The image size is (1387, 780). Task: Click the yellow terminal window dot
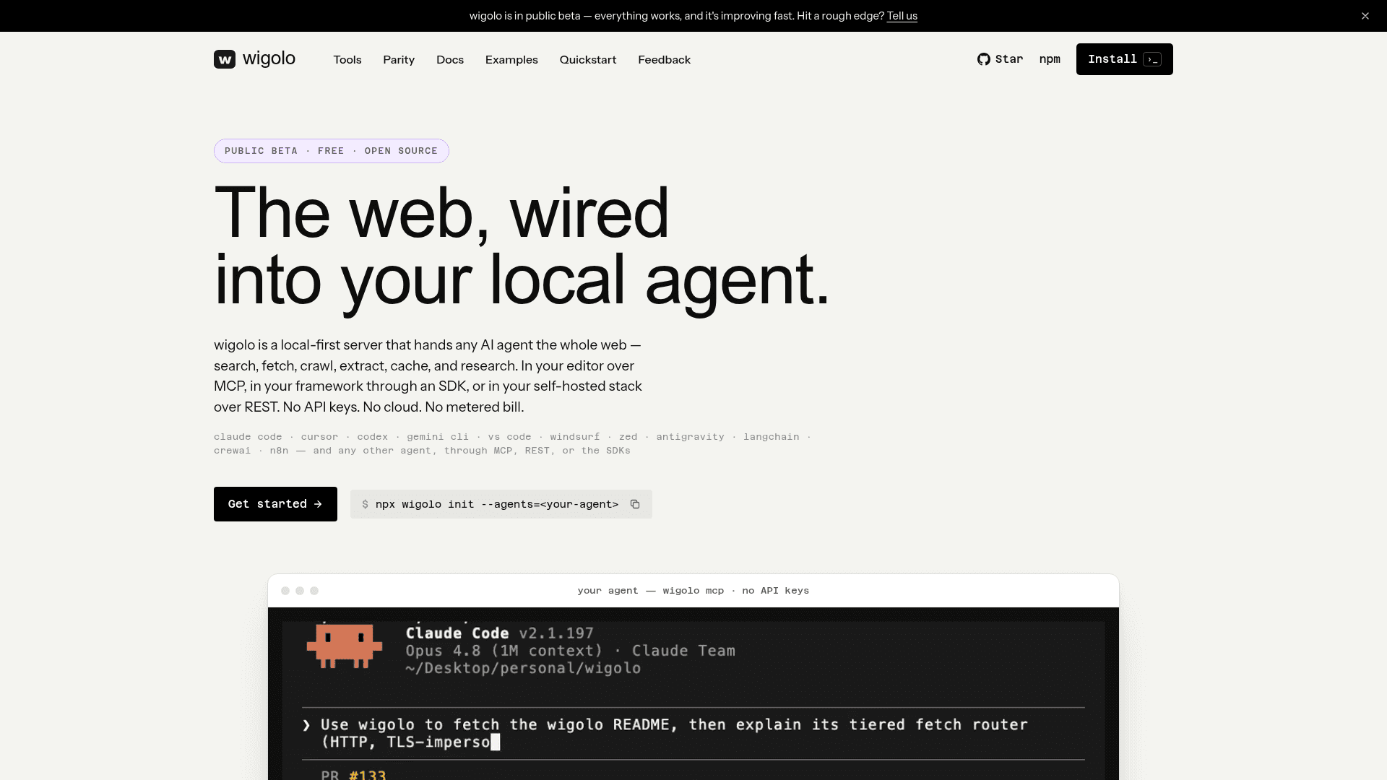[300, 591]
